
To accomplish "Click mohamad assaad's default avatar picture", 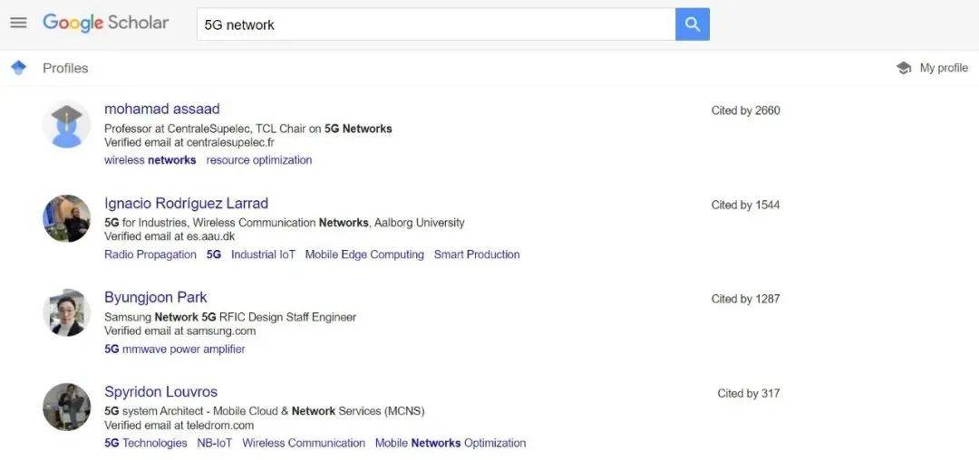I will 66,124.
